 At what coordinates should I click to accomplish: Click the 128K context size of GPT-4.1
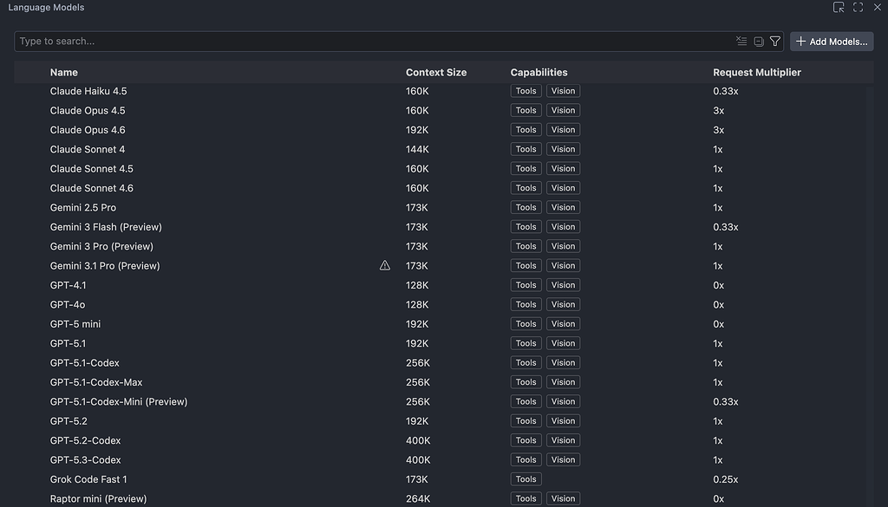pyautogui.click(x=417, y=285)
